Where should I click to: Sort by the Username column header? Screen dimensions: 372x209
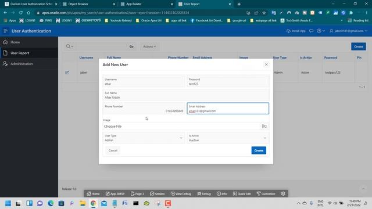pyautogui.click(x=86, y=57)
